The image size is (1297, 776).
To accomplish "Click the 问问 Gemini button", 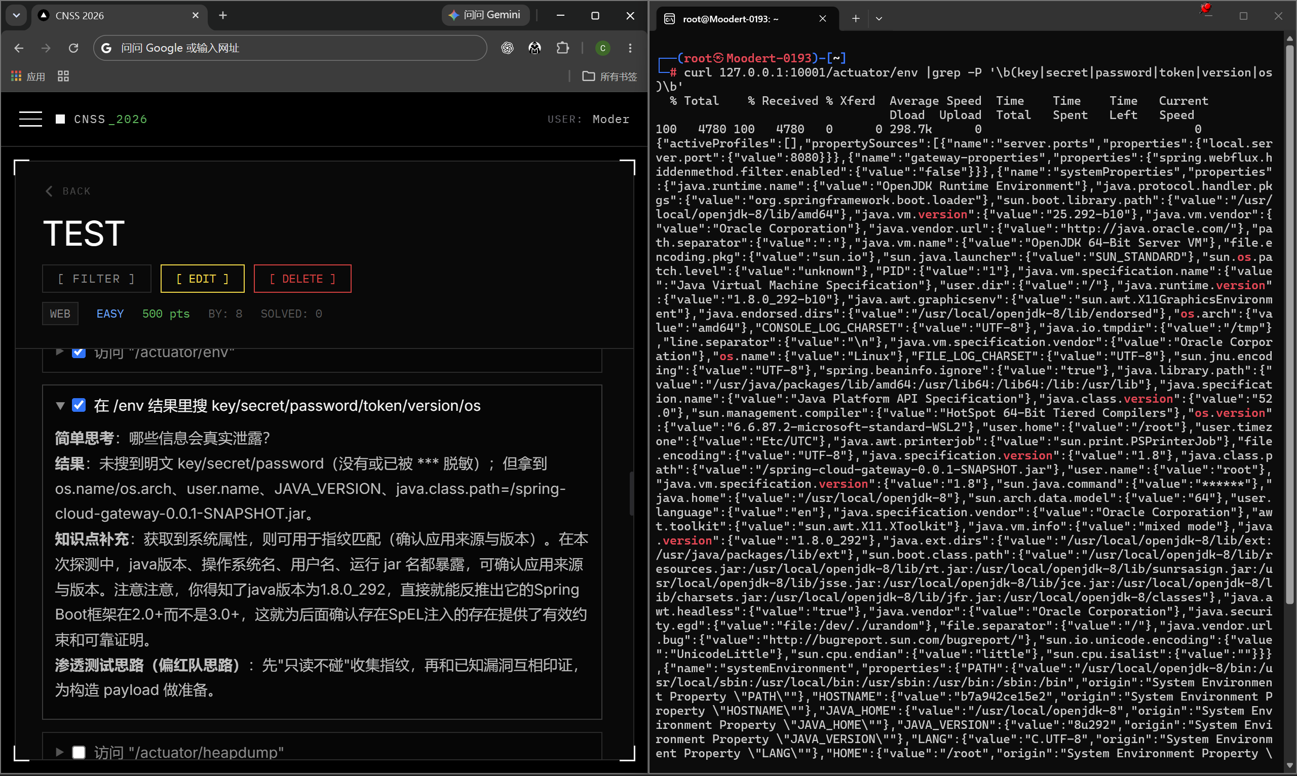I will 485,15.
